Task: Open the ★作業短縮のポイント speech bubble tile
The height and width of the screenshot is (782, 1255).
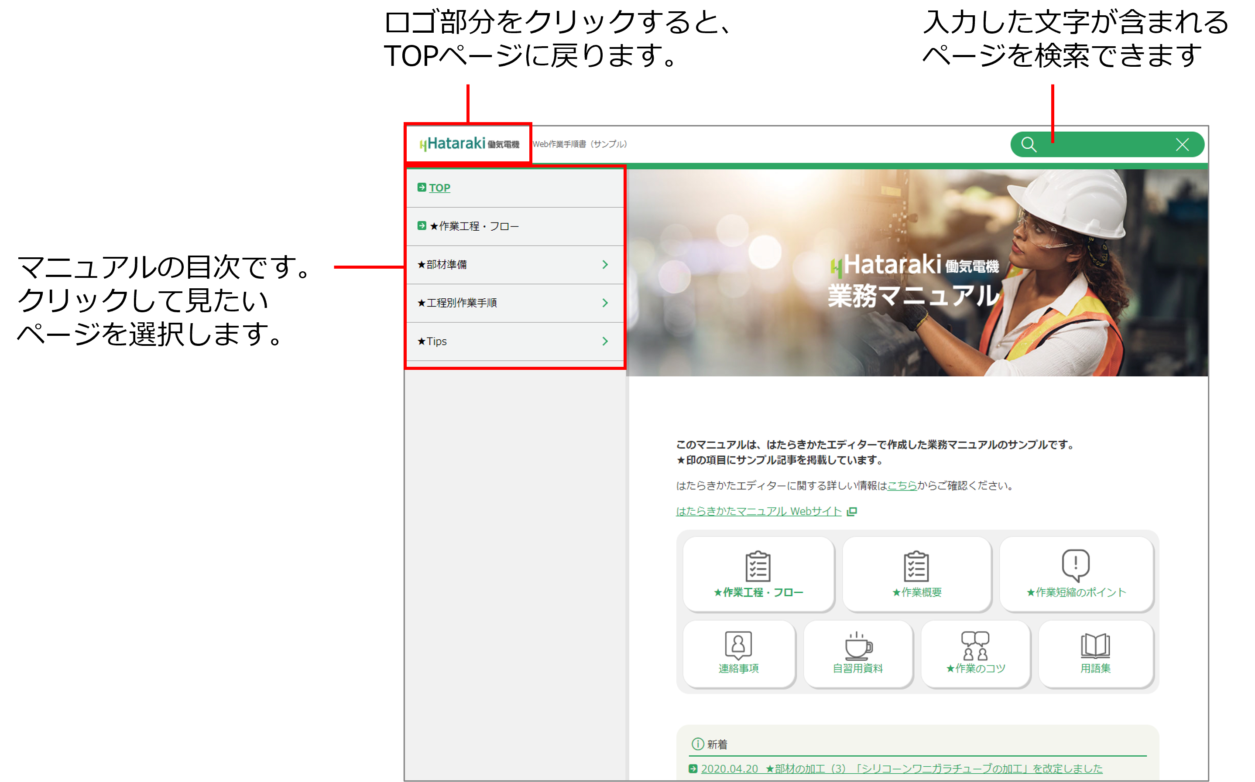Action: 1076,574
